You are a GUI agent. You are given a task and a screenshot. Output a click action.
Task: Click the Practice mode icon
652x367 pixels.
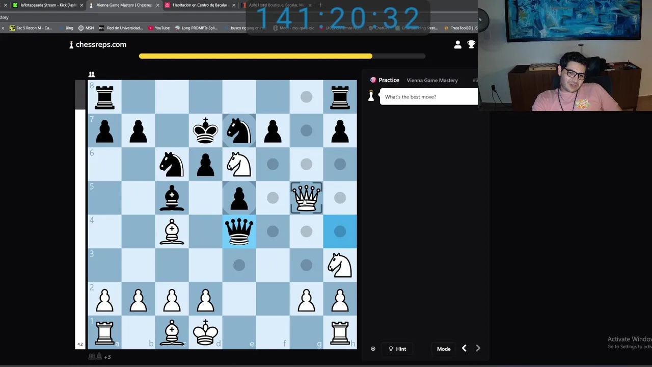point(373,80)
